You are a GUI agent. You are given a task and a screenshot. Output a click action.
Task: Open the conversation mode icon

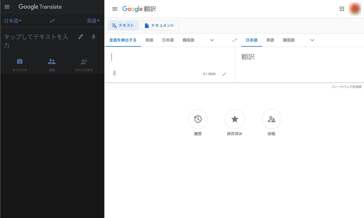click(52, 61)
